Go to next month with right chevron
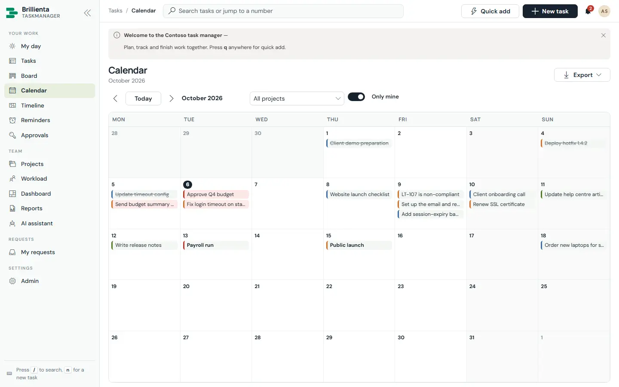The height and width of the screenshot is (387, 619). tap(171, 98)
